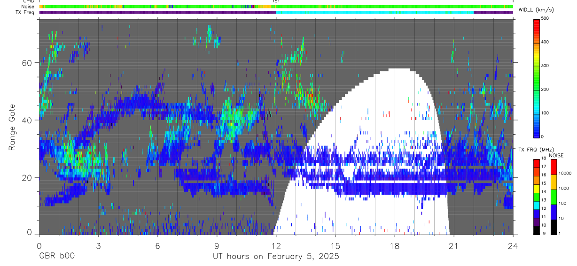The height and width of the screenshot is (266, 577).
Task: Click the 16 MHz tick on TX FRQ legend
Action: coord(543,175)
